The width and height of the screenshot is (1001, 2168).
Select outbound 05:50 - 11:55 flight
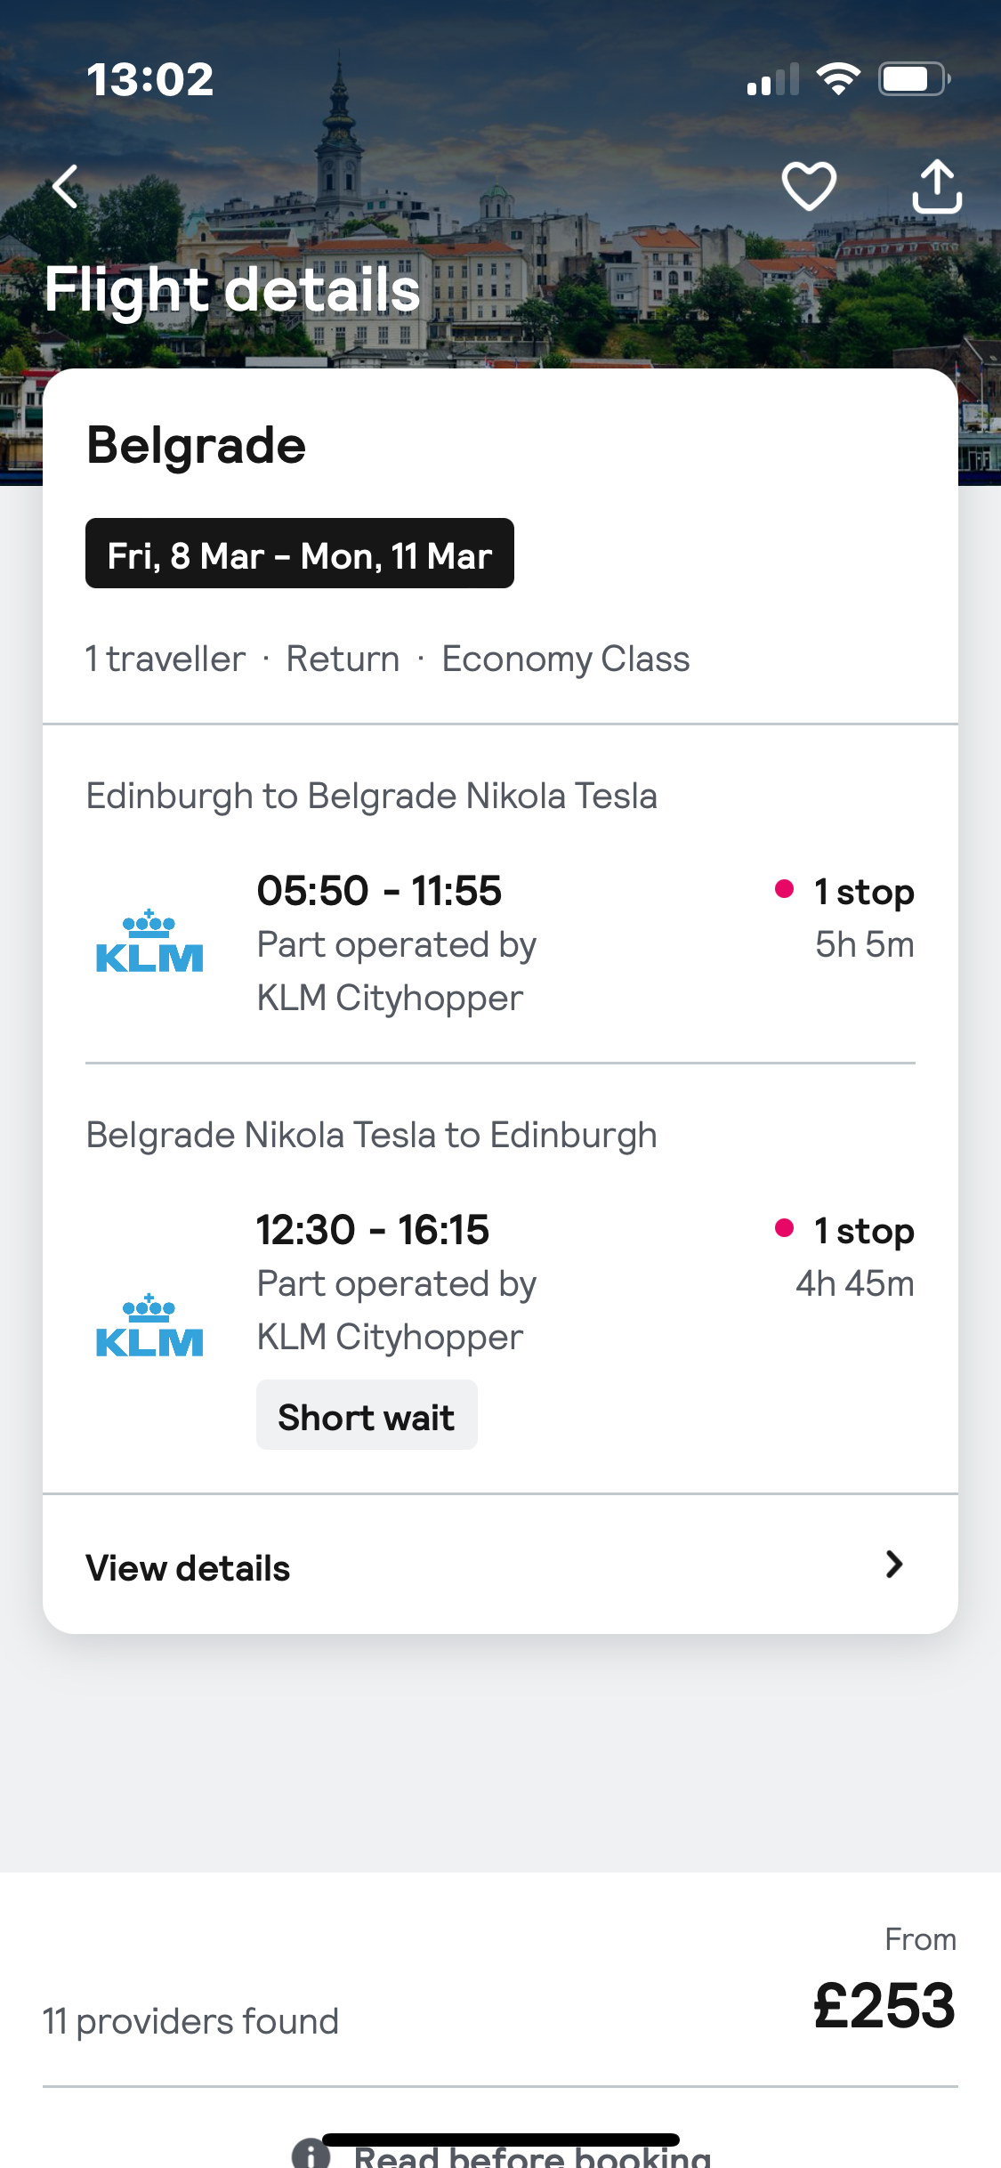coord(379,891)
